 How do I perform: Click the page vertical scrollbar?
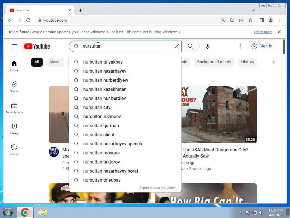[284, 47]
